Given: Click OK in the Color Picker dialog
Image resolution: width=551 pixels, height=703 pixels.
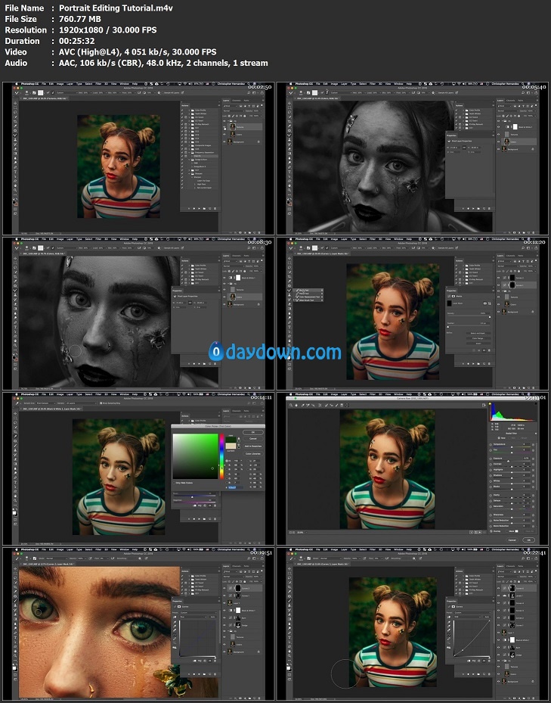Looking at the screenshot, I should 253,431.
